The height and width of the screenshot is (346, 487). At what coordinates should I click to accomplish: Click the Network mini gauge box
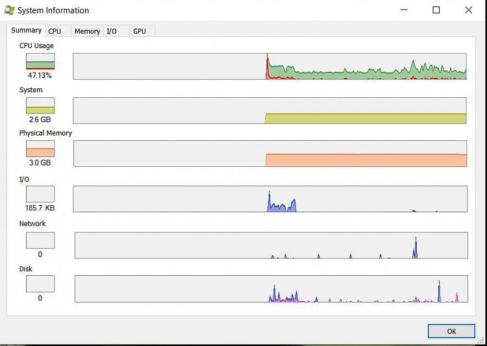click(x=40, y=240)
